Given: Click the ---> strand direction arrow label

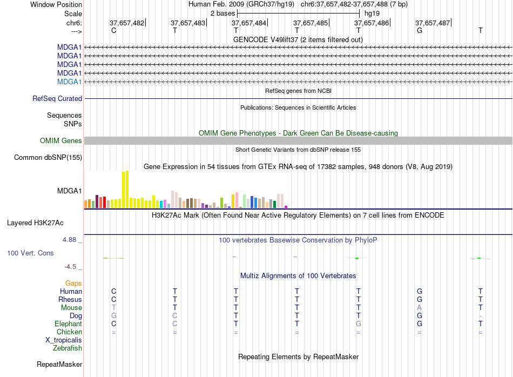Looking at the screenshot, I should tap(77, 31).
